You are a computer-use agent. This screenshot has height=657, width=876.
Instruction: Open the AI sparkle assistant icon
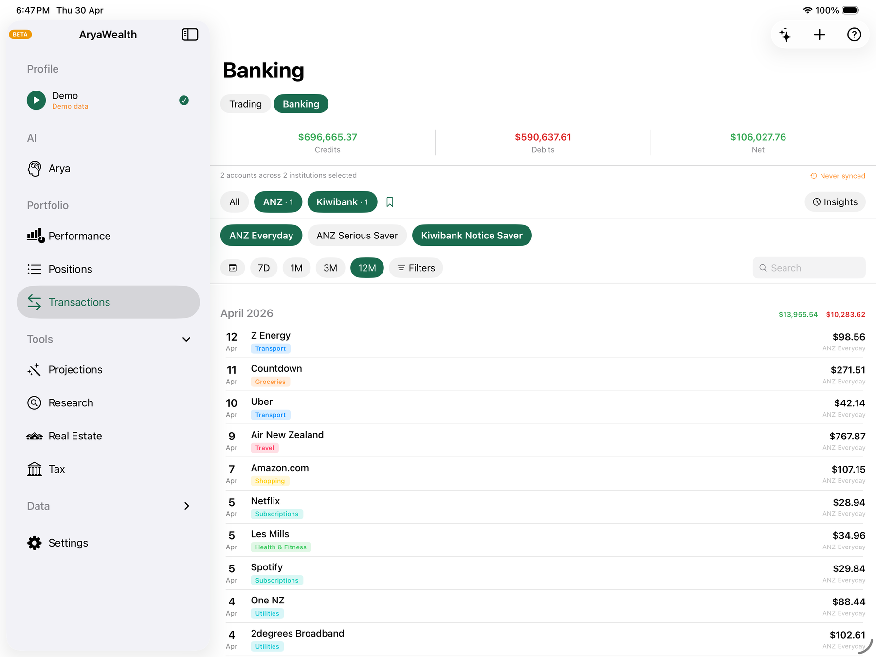point(785,35)
